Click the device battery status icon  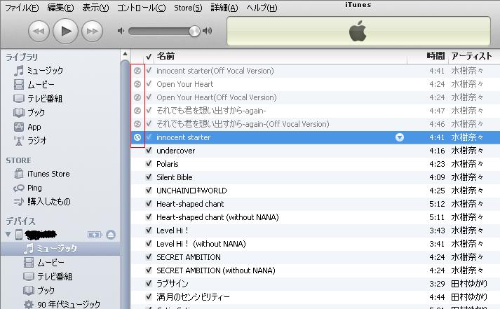[95, 235]
